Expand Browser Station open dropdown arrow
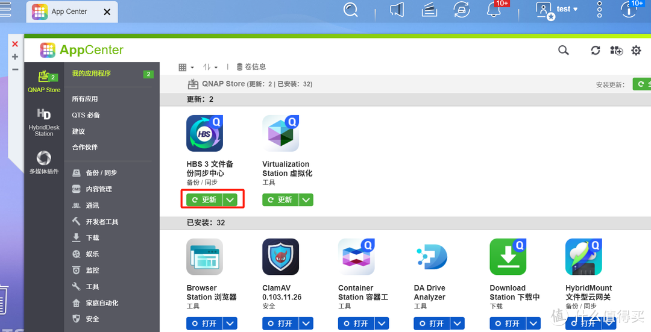 tap(230, 324)
